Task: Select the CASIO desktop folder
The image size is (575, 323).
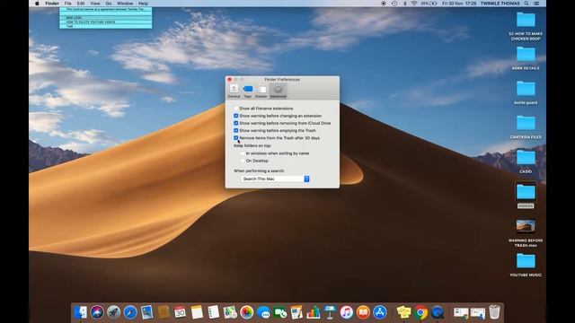Action: (x=526, y=158)
